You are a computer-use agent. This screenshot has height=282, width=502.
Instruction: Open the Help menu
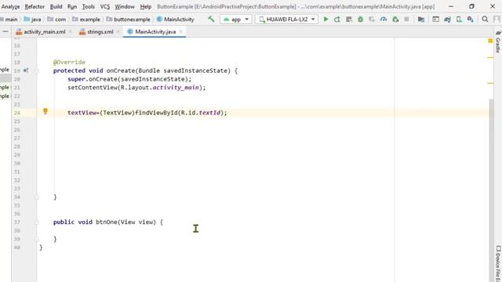[146, 6]
